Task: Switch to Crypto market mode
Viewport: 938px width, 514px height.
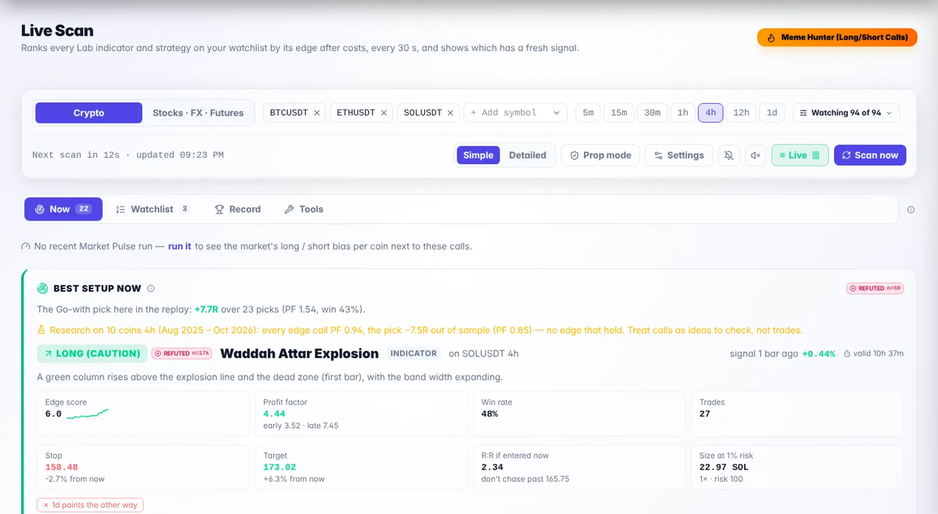Action: click(x=89, y=113)
